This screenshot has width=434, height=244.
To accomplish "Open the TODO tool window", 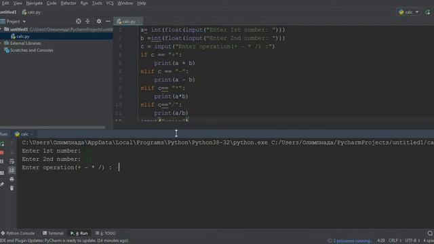I will tap(106, 233).
